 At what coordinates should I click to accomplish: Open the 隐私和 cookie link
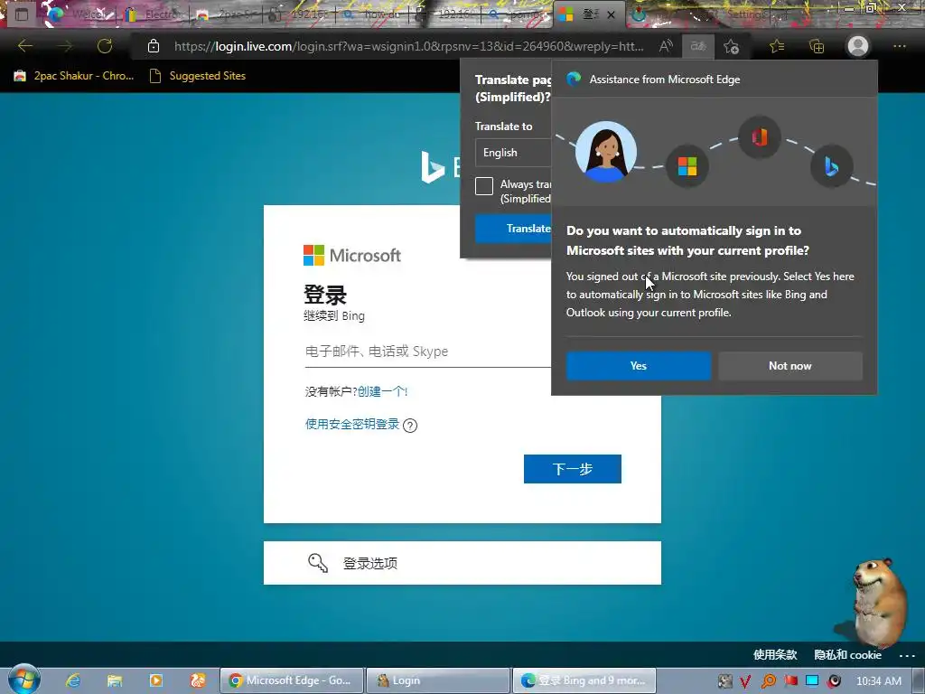847,654
